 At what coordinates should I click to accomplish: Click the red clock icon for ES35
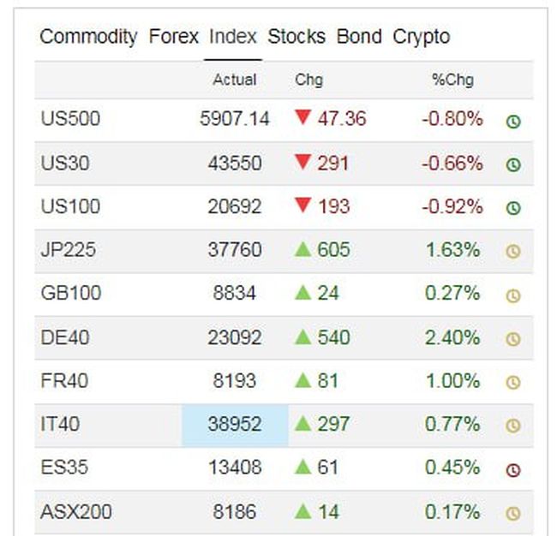pos(513,470)
